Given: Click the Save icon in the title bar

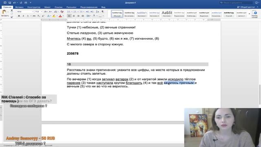Looking at the screenshot, I should (10, 3).
